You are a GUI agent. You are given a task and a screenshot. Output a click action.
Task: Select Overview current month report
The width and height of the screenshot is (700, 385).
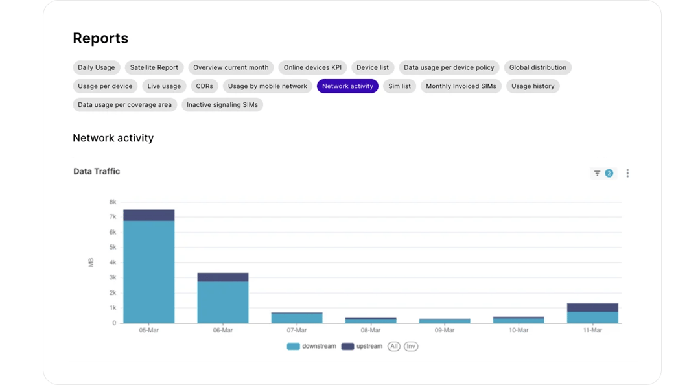(231, 67)
